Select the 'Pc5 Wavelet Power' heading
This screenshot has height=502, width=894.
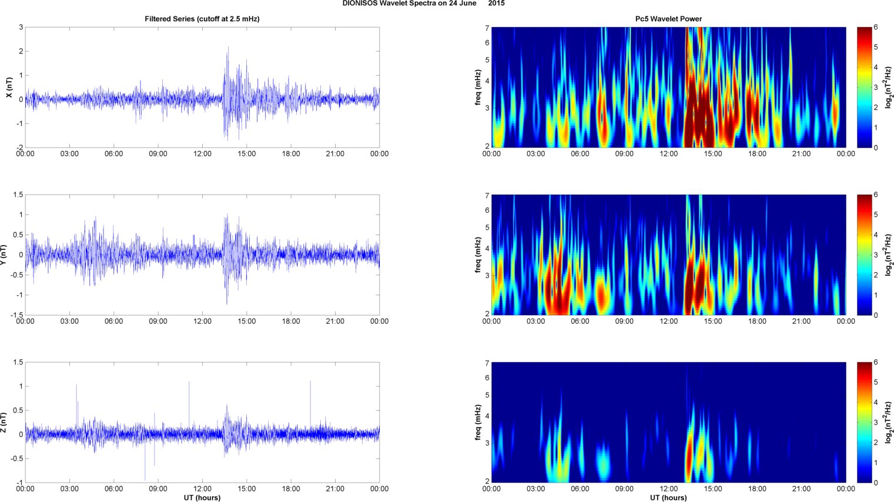[x=668, y=19]
